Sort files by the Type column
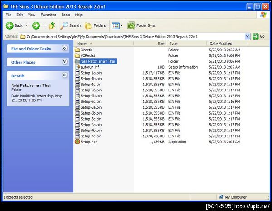The height and width of the screenshot is (211, 272). [186, 44]
